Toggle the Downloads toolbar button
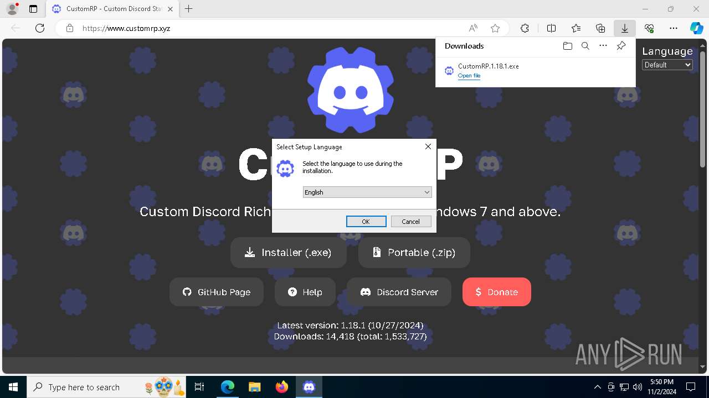The width and height of the screenshot is (709, 398). point(625,28)
